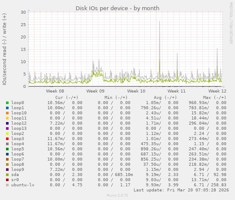This screenshot has width=235, height=200.
Task: Click the loop3 red legend swatch
Action: tap(7, 139)
